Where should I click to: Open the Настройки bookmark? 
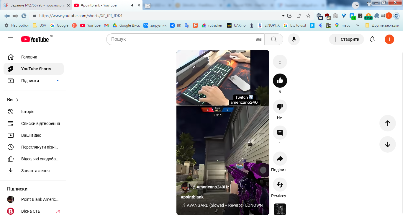pyautogui.click(x=17, y=25)
